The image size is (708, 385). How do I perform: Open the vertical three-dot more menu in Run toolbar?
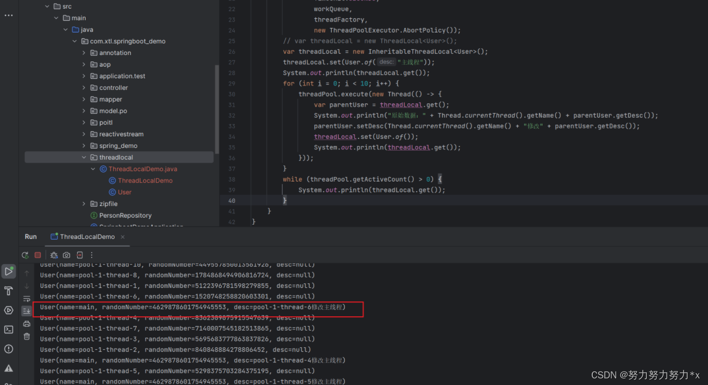click(x=92, y=255)
